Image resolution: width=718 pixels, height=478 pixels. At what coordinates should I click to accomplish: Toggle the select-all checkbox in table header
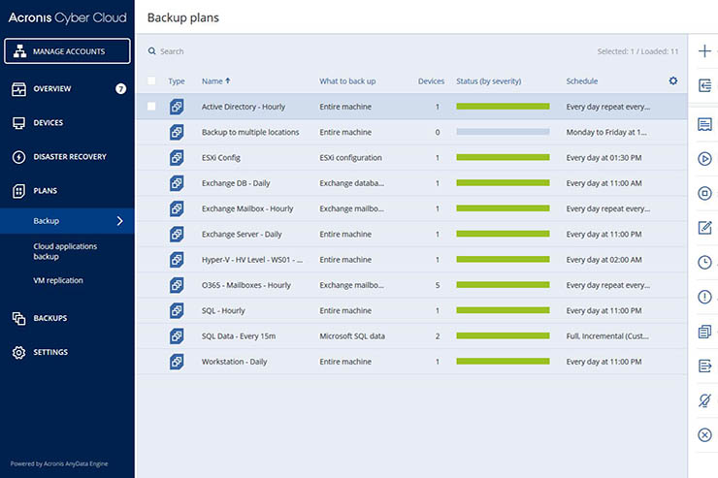(151, 81)
